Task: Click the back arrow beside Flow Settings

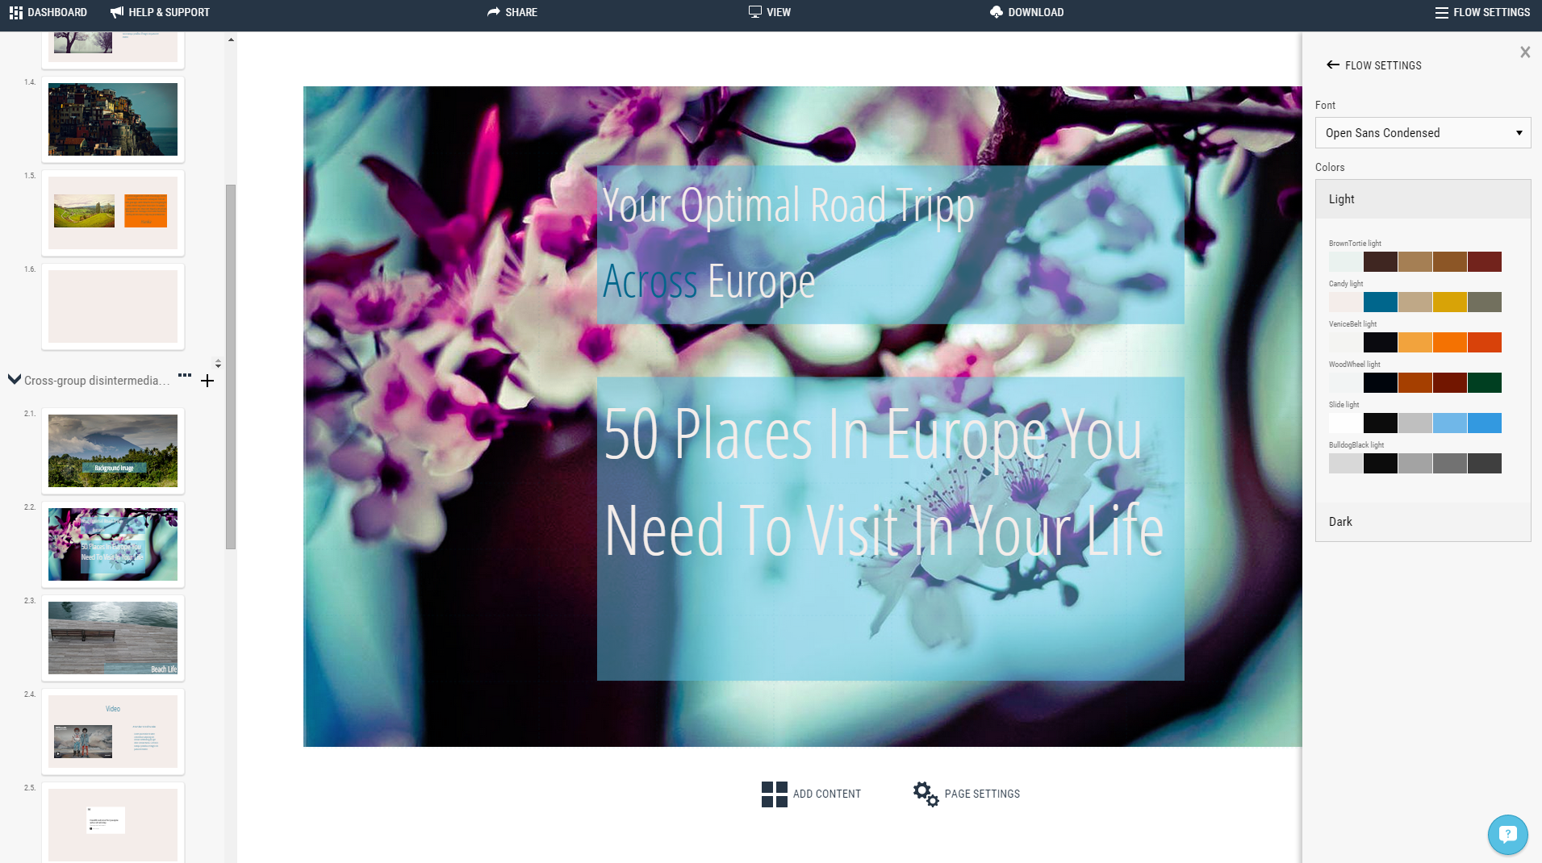Action: (x=1332, y=65)
